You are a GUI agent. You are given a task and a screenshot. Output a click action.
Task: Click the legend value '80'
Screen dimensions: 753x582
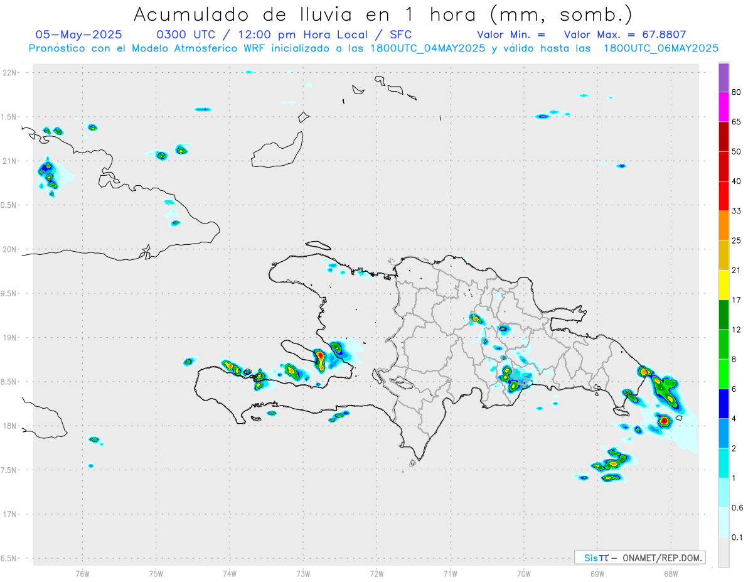[737, 92]
